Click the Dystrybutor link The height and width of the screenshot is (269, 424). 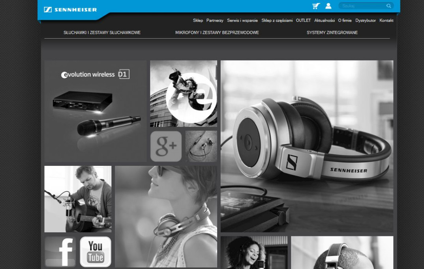point(365,20)
